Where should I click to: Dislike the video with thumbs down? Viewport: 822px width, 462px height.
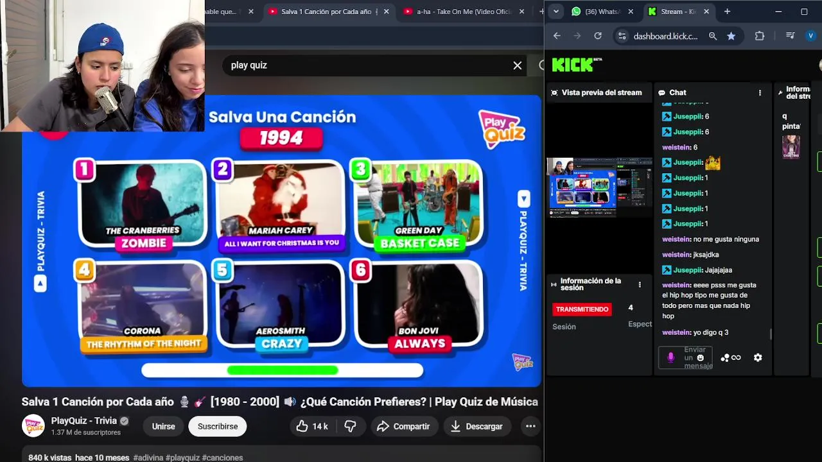[x=350, y=426]
